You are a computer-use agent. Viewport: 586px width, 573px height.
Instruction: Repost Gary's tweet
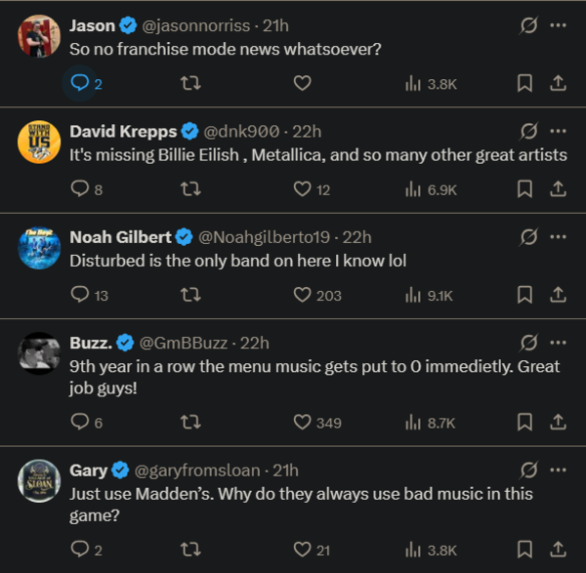(x=191, y=550)
